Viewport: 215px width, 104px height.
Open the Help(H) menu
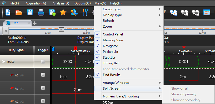[116, 3]
